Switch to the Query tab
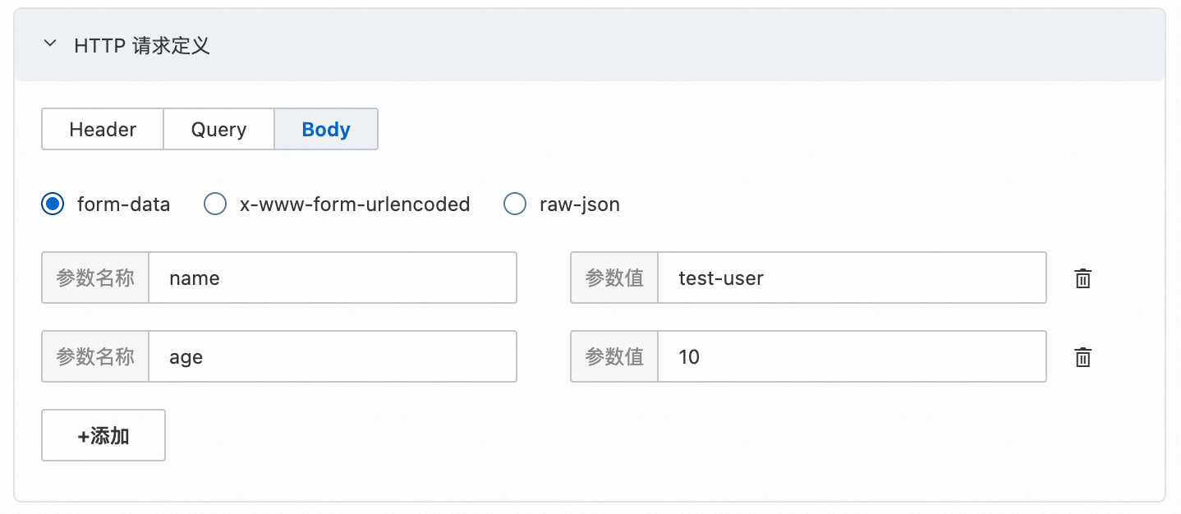The width and height of the screenshot is (1181, 514). pyautogui.click(x=218, y=129)
